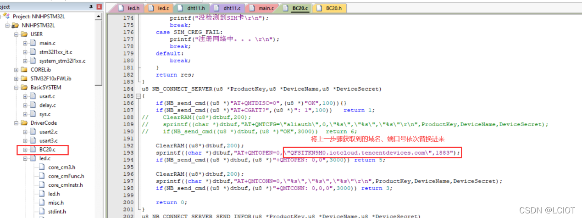
Task: Click the 'return res;' statement
Action: click(x=175, y=75)
